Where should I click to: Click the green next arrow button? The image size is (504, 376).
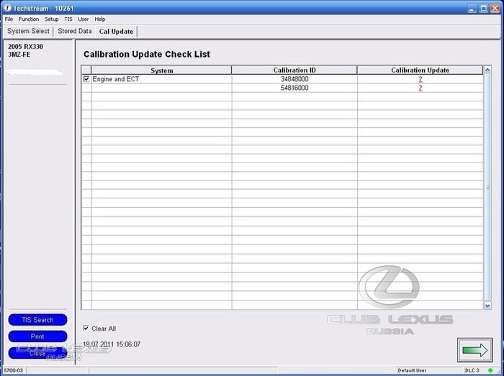(x=474, y=349)
